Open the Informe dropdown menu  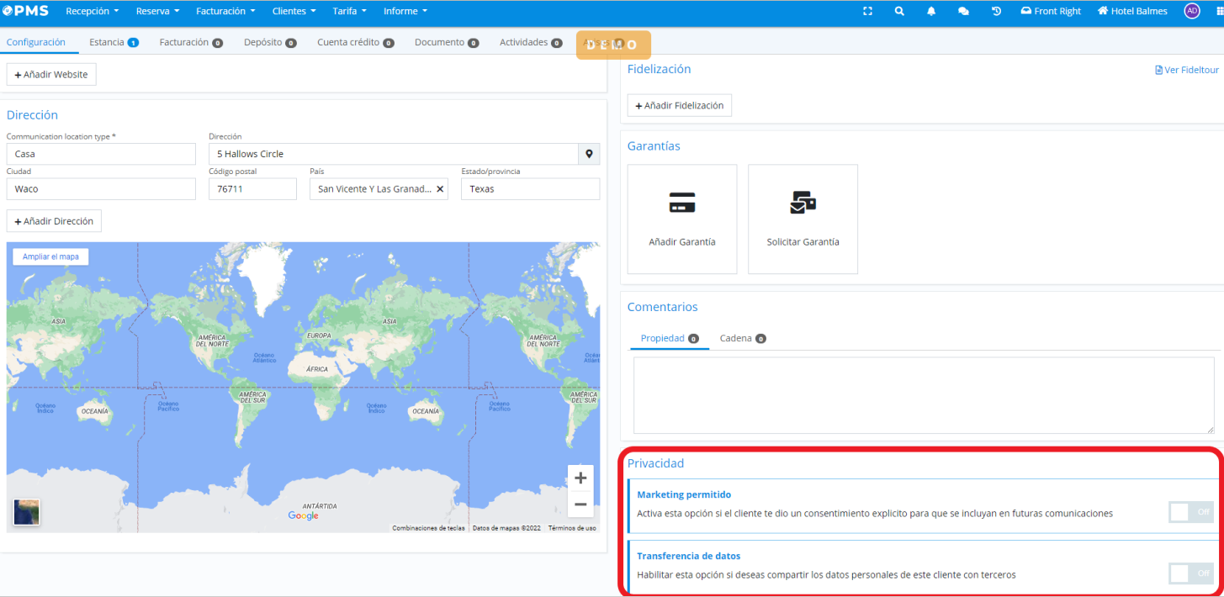[405, 11]
